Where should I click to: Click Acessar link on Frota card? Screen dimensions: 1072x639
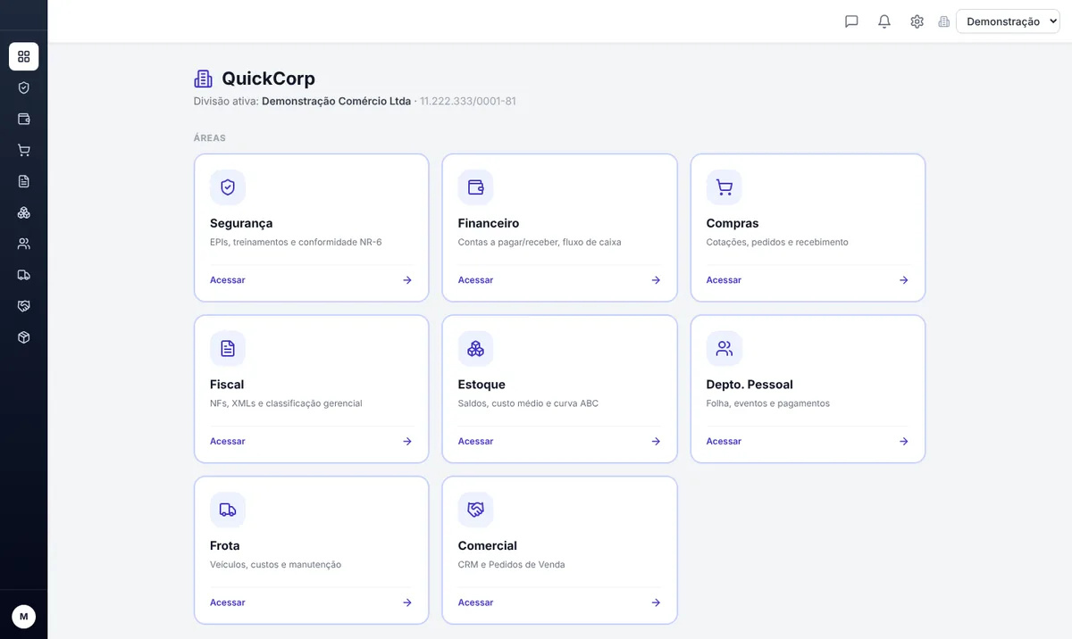click(x=227, y=602)
